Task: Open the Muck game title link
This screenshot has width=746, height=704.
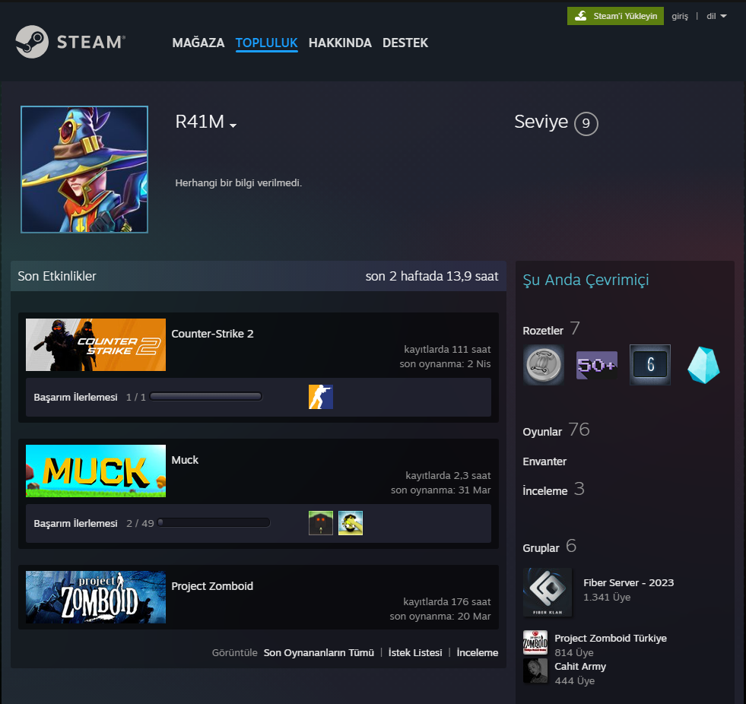Action: click(185, 460)
